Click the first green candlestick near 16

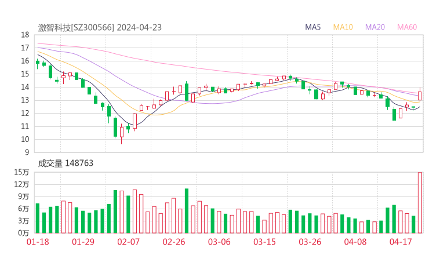(x=38, y=63)
